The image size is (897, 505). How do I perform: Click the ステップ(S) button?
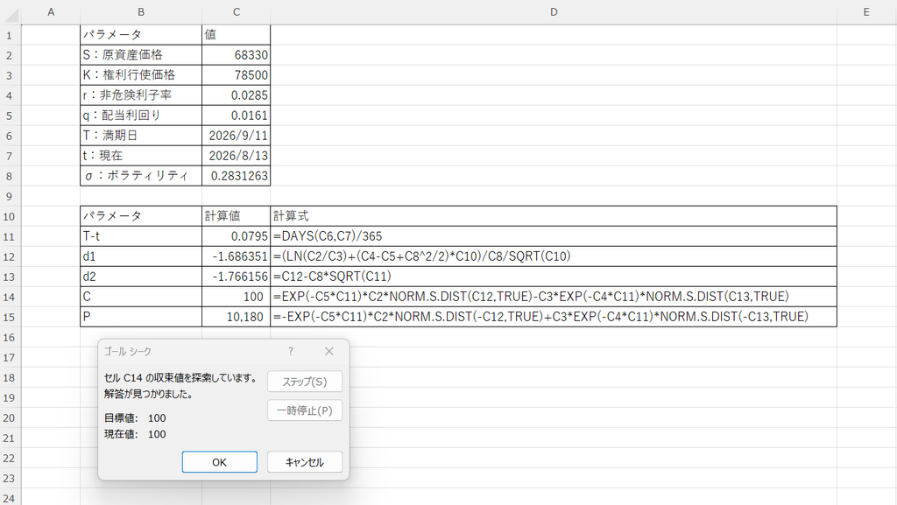(x=305, y=382)
